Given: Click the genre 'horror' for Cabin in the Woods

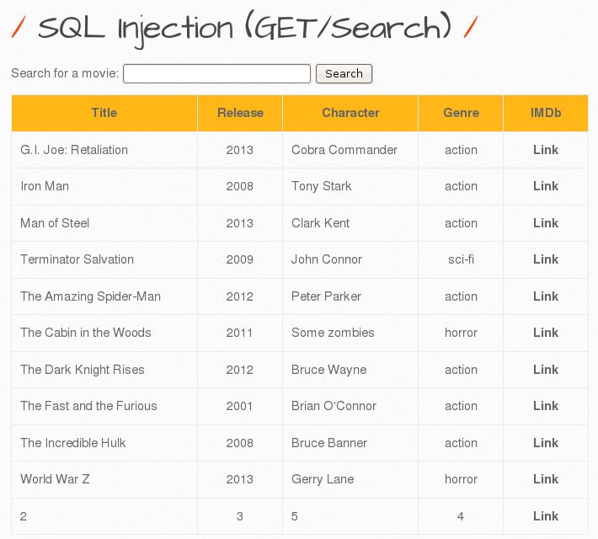Looking at the screenshot, I should (x=461, y=333).
